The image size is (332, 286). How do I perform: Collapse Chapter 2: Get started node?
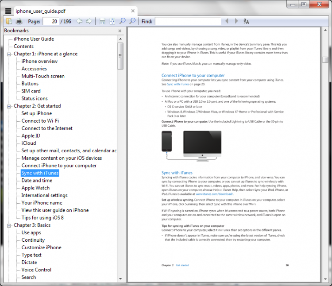pyautogui.click(x=9, y=106)
